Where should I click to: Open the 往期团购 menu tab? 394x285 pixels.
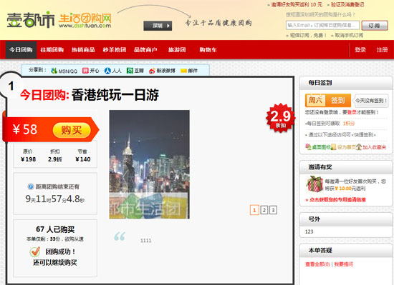coord(52,50)
